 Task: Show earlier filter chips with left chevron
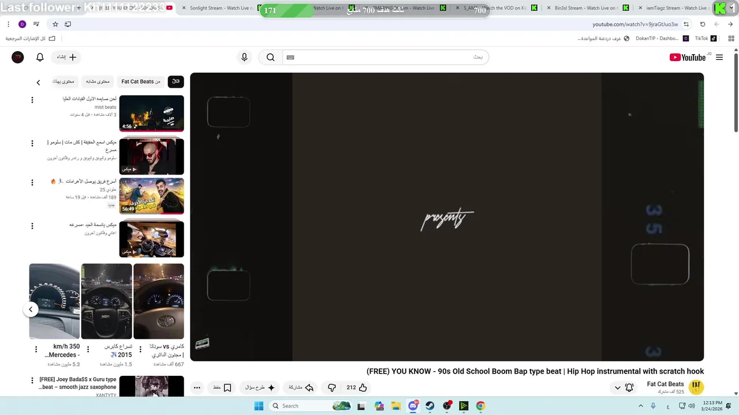tap(38, 82)
